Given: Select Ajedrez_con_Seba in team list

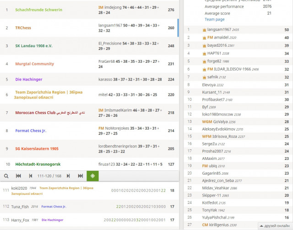Looking at the screenshot, I should [x=238, y=181].
